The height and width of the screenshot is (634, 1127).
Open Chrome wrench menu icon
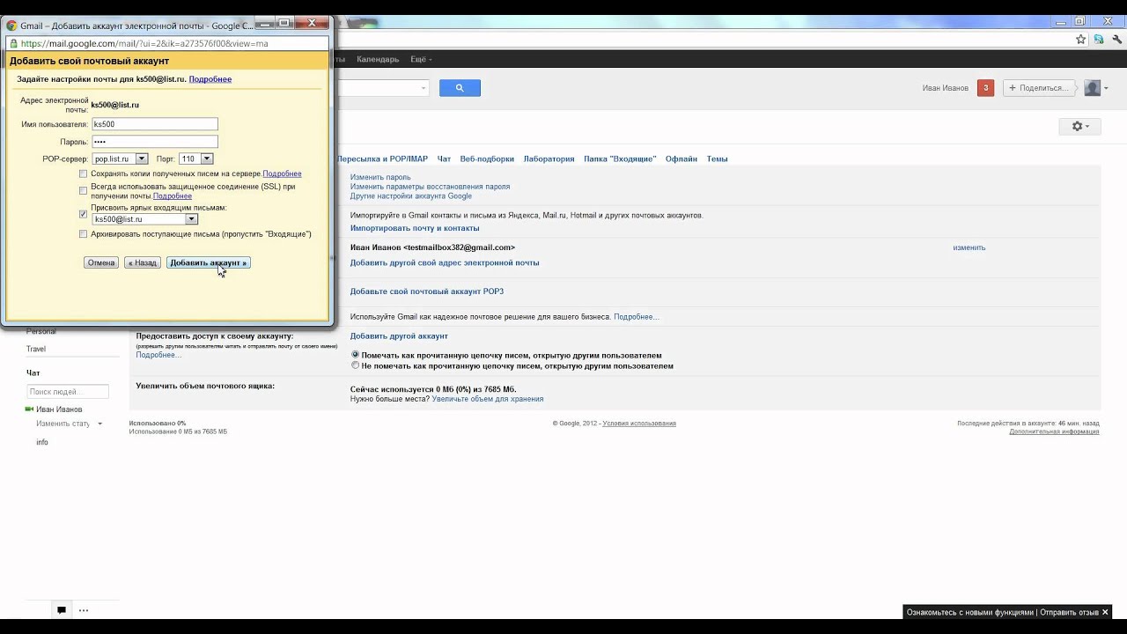coord(1116,40)
